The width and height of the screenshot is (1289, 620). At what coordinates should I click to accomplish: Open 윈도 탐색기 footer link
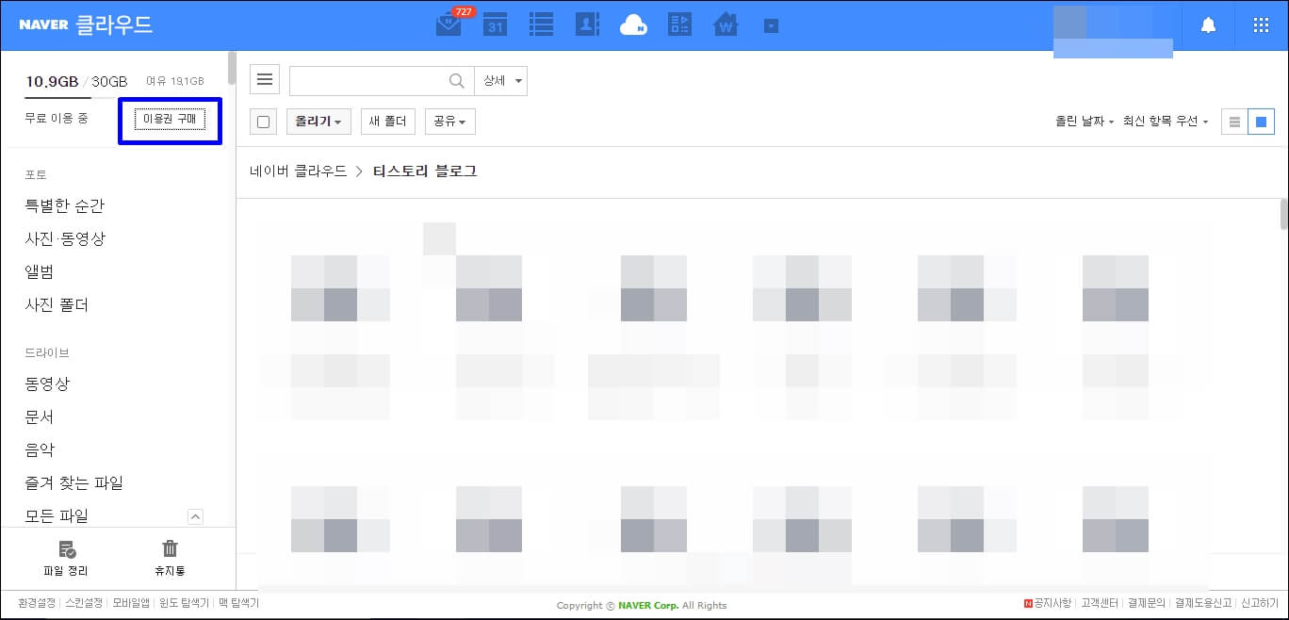coord(184,603)
